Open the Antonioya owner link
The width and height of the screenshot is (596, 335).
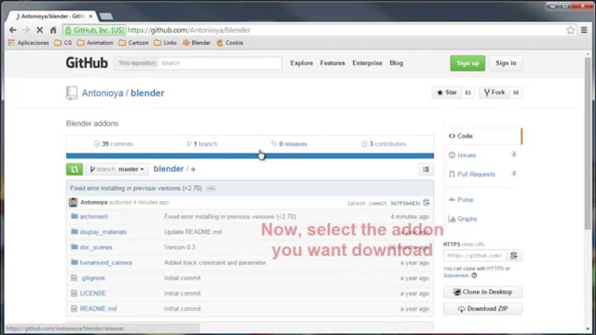pyautogui.click(x=102, y=93)
